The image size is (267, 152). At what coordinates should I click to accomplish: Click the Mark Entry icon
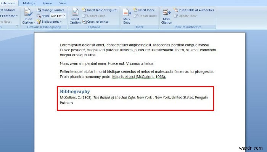pos(127,13)
